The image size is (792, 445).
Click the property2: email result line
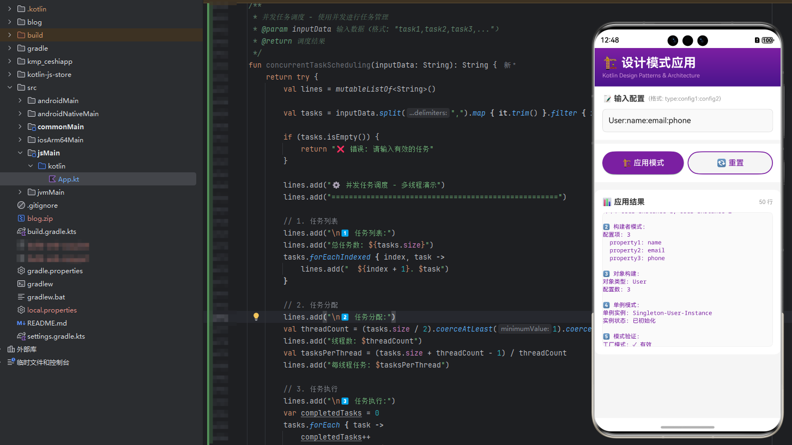(x=637, y=250)
